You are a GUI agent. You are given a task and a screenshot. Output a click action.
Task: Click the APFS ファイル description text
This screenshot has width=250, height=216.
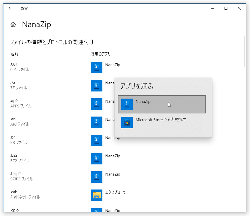[x=21, y=106]
